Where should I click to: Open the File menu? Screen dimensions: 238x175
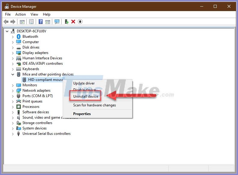[8, 14]
